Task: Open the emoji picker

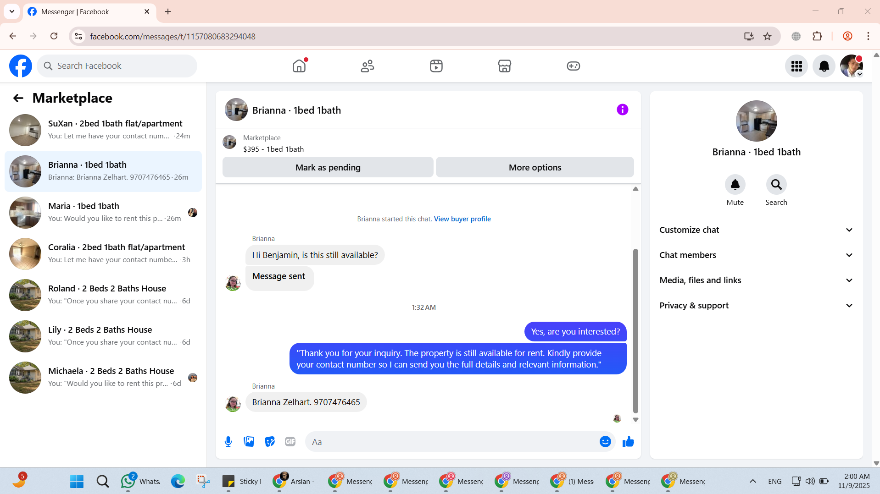Action: pos(605,441)
